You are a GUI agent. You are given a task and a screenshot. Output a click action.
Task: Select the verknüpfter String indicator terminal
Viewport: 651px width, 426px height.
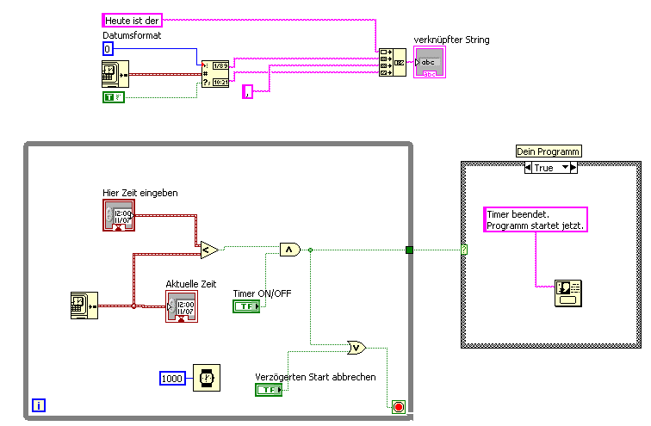click(x=430, y=62)
